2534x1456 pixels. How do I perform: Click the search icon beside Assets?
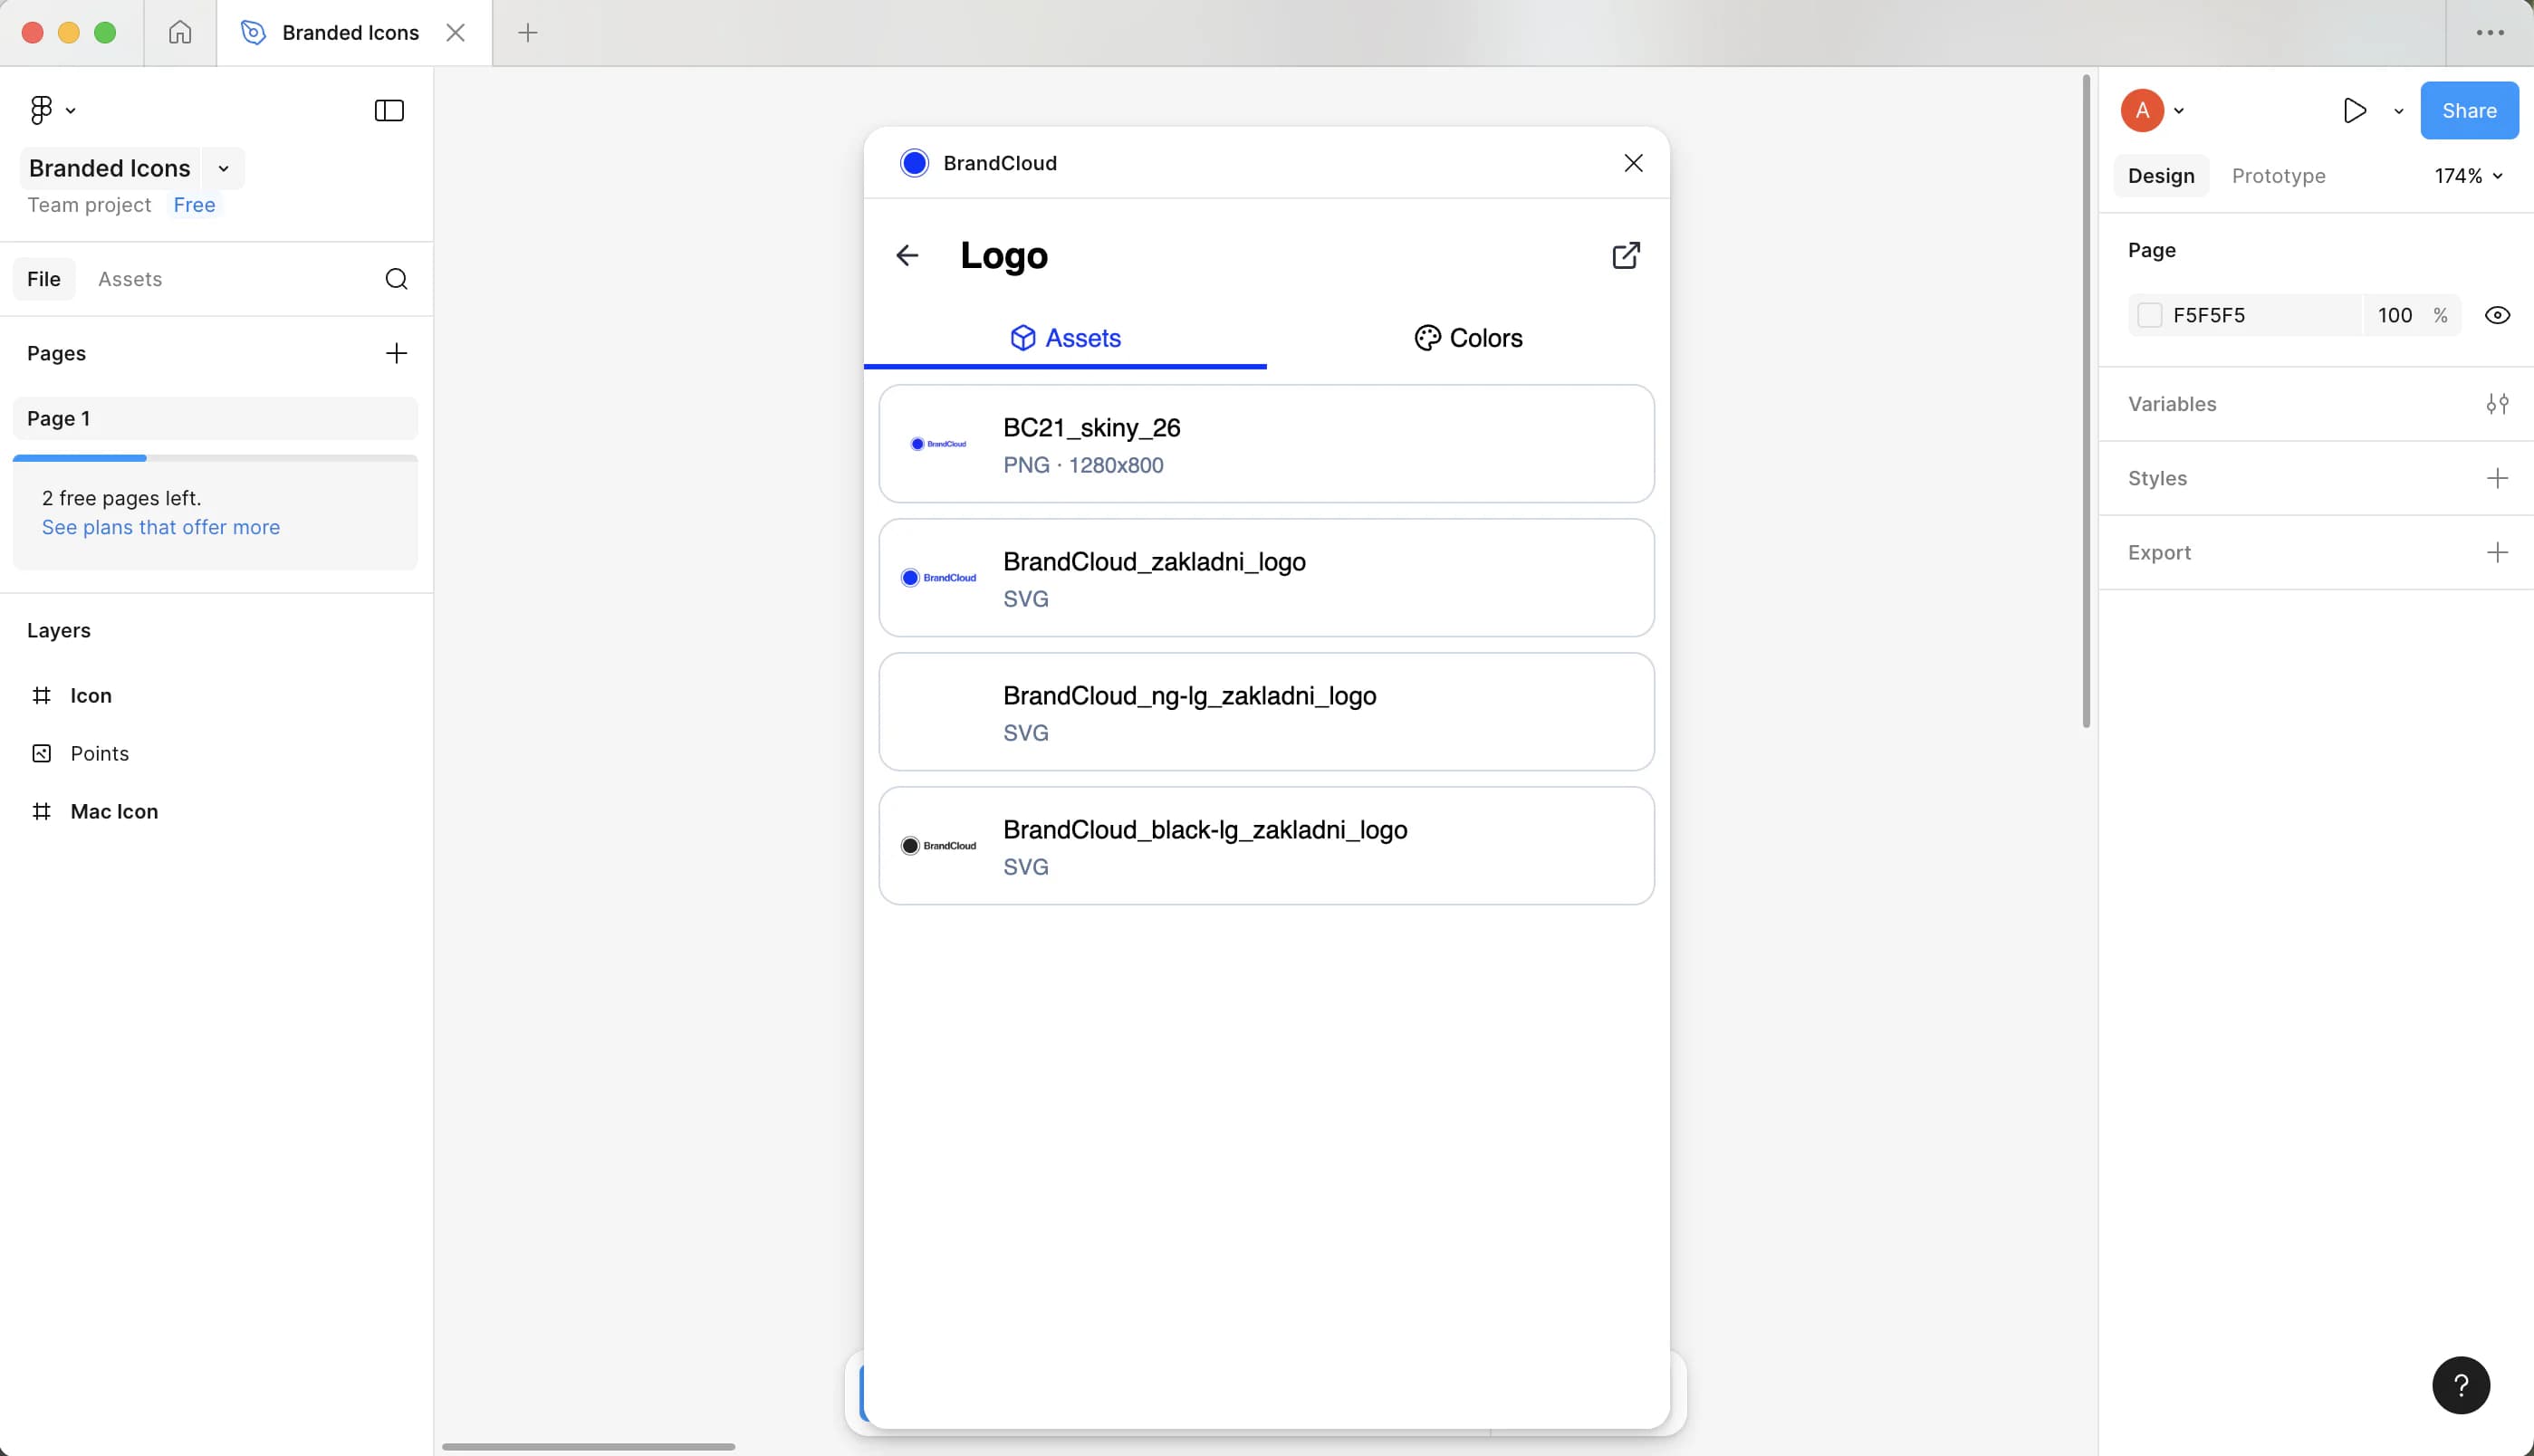click(396, 279)
